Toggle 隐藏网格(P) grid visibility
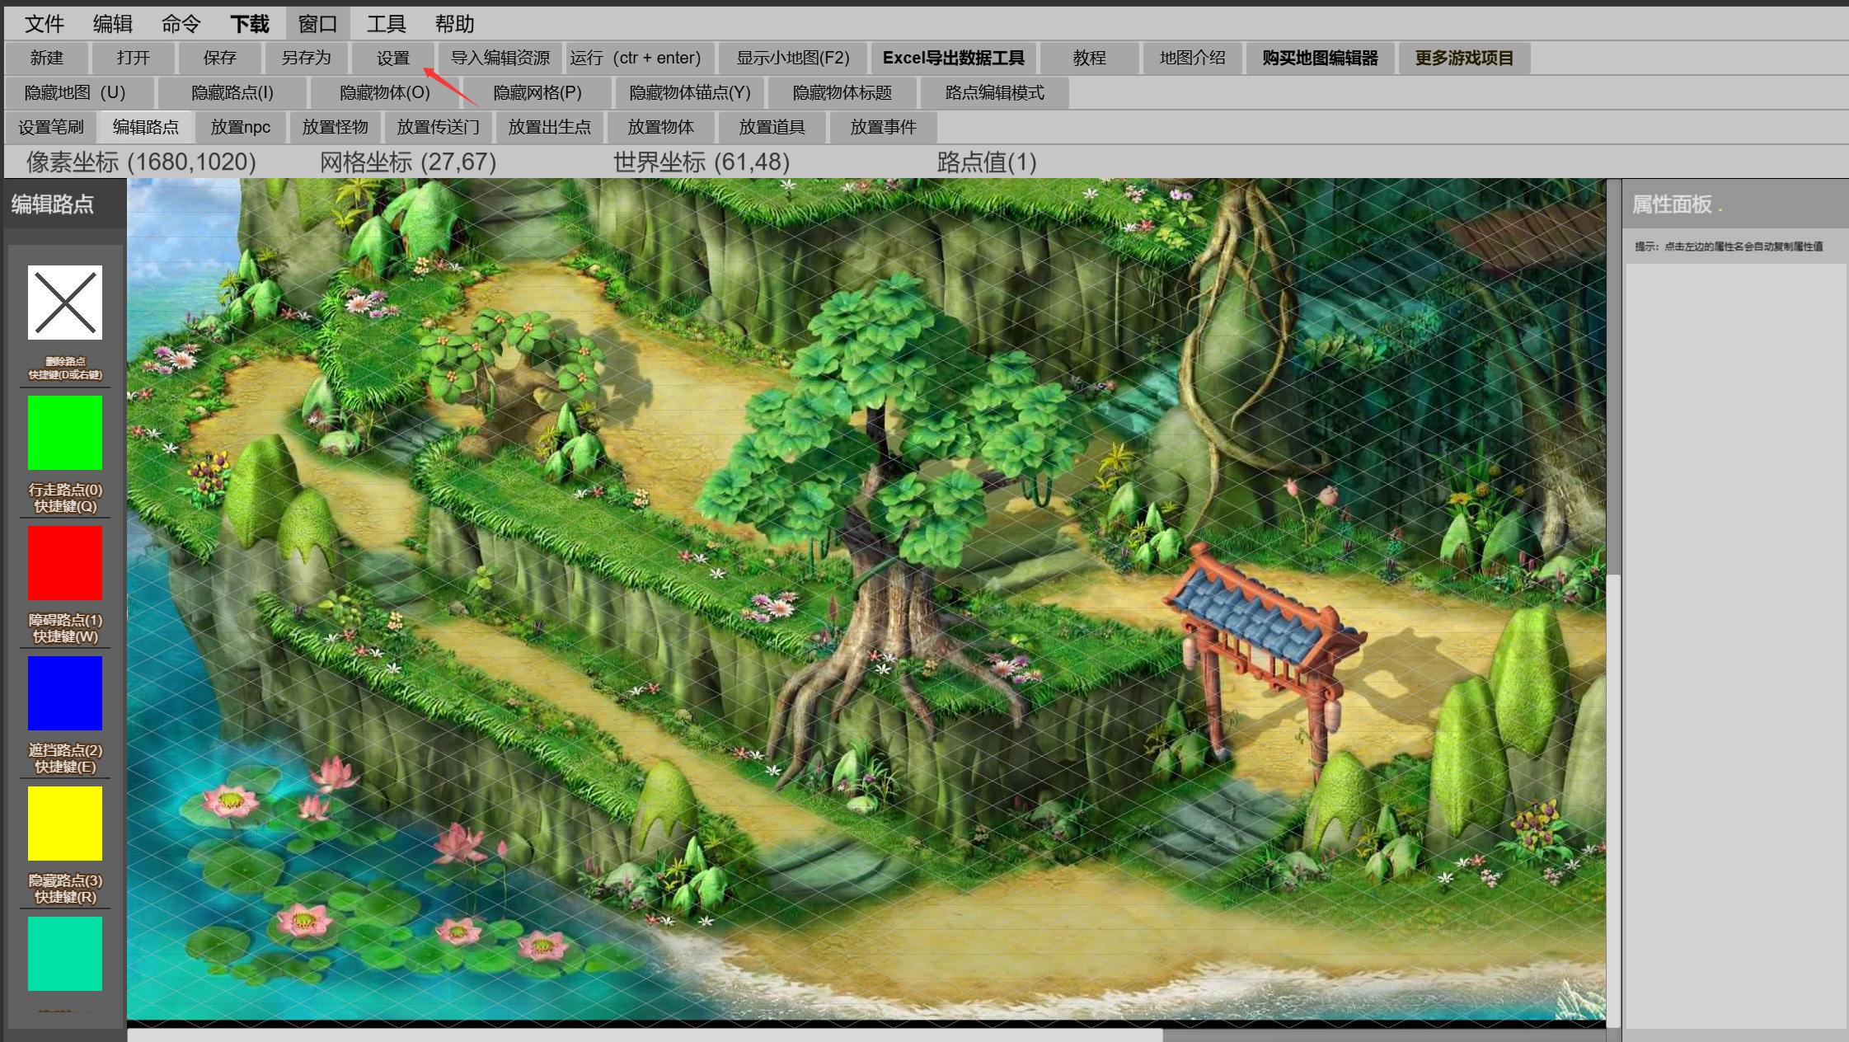The image size is (1849, 1042). pyautogui.click(x=537, y=92)
